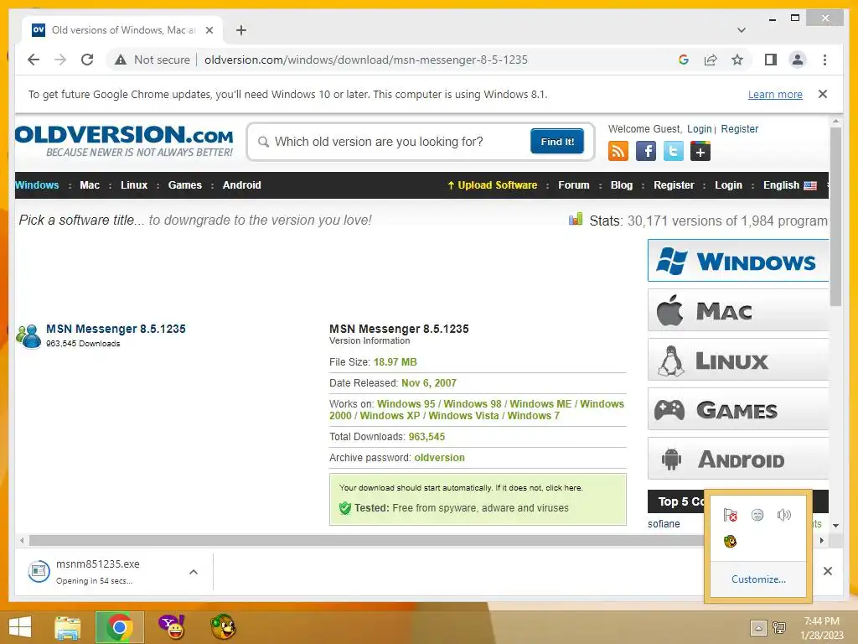Click MSN Messenger 8.5.1235 title link
The height and width of the screenshot is (644, 858).
pos(116,329)
